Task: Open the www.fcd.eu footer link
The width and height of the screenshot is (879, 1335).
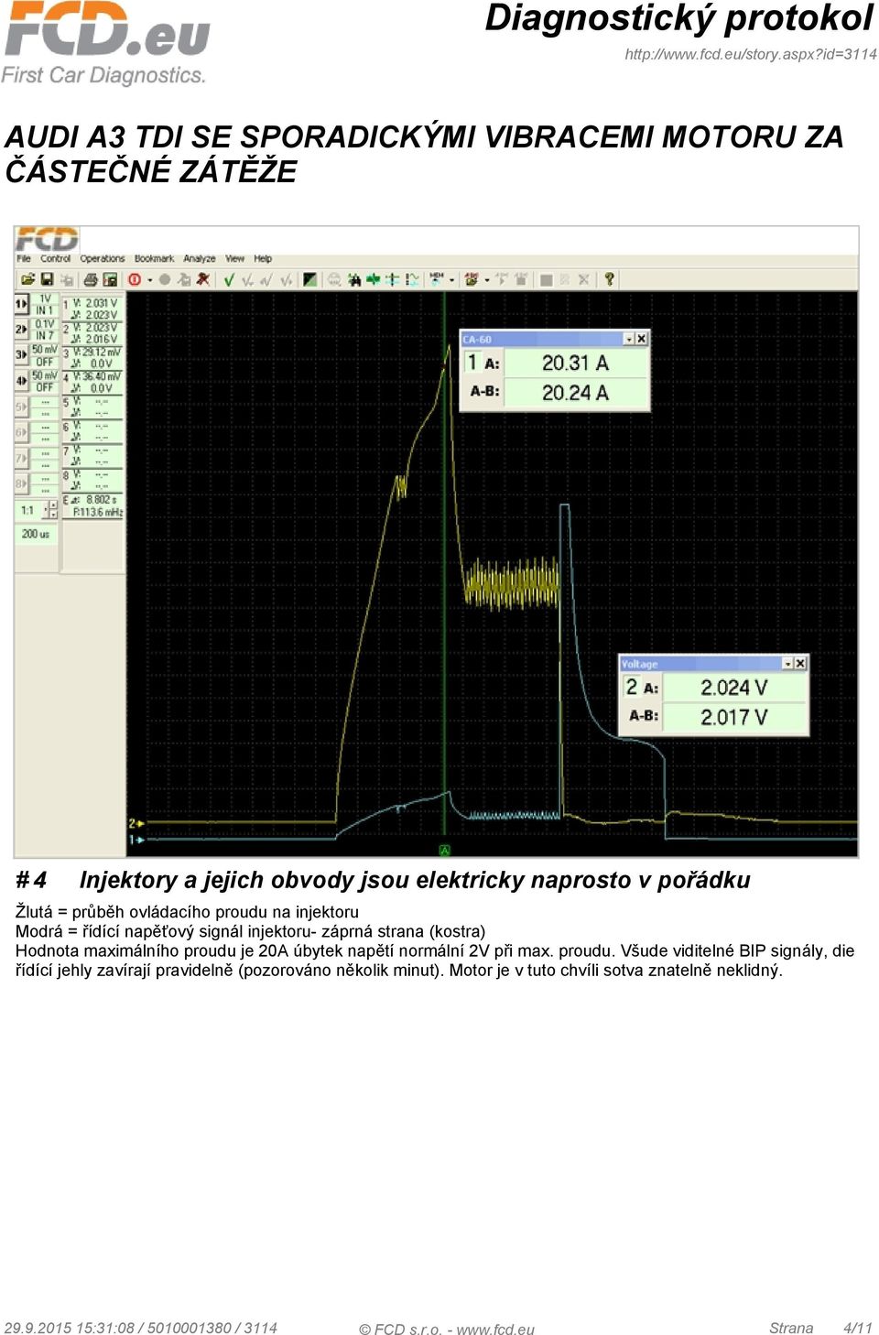Action: 495,1329
